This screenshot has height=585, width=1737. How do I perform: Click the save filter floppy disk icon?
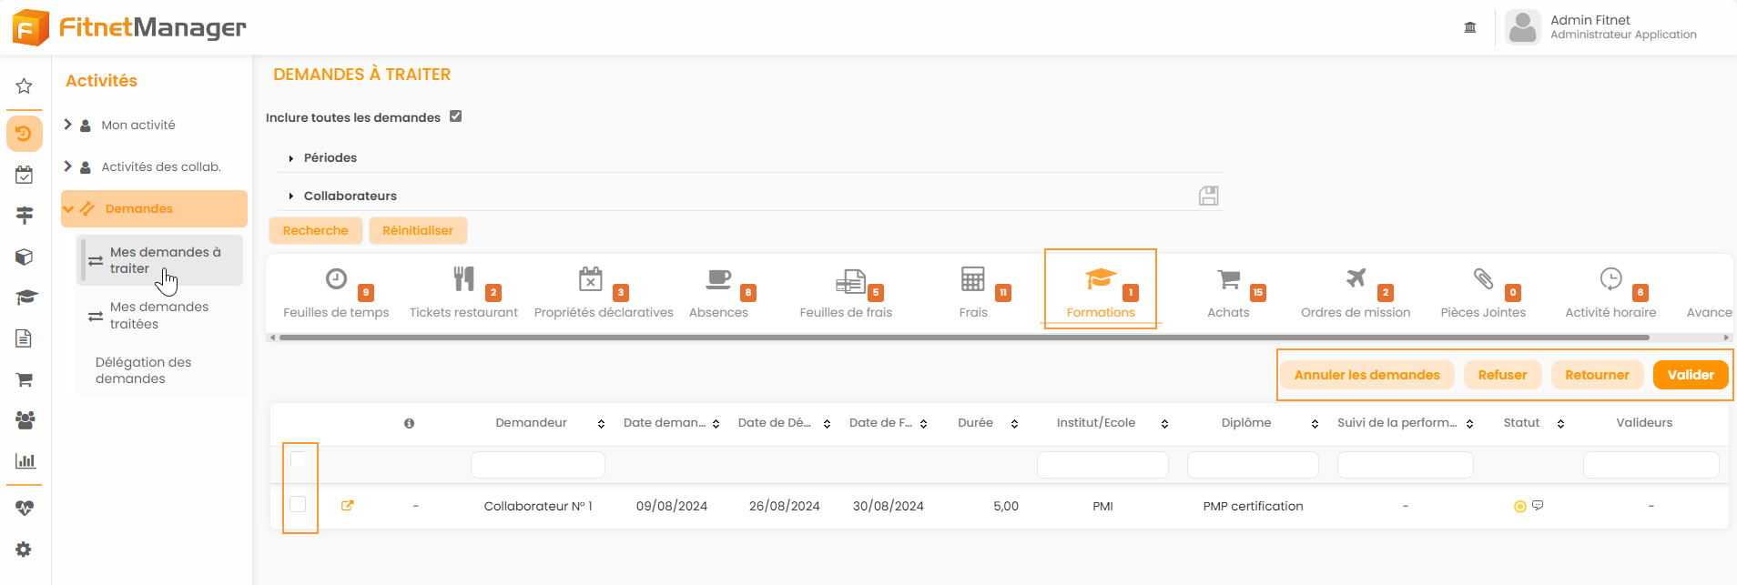click(1208, 196)
